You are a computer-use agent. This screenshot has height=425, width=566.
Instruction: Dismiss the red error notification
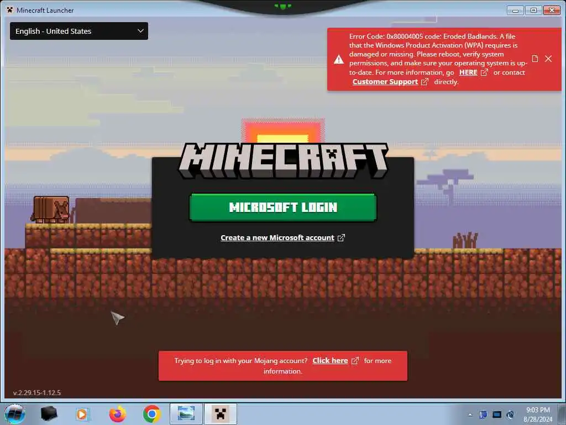click(x=548, y=59)
